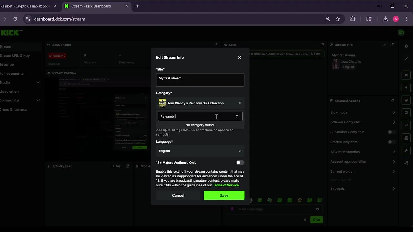Open browser extensions puzzle icon
Image resolution: width=413 pixels, height=232 pixels.
pyautogui.click(x=353, y=19)
